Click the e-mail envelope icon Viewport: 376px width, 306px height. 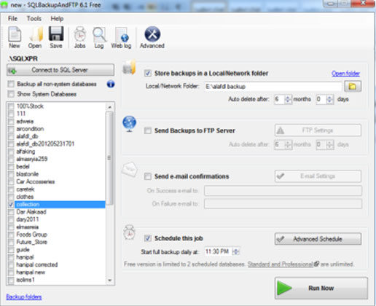[130, 169]
